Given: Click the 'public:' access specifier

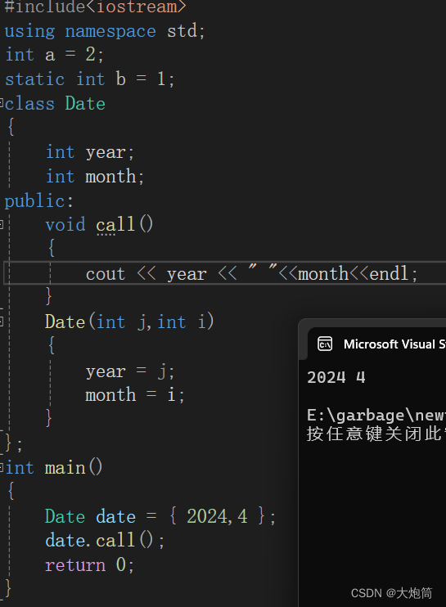Looking at the screenshot, I should click(38, 201).
